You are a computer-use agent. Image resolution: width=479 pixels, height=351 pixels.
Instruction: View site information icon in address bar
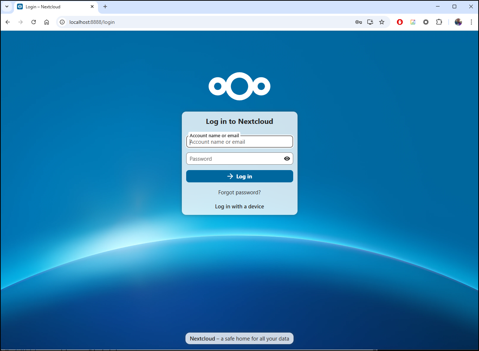[62, 22]
